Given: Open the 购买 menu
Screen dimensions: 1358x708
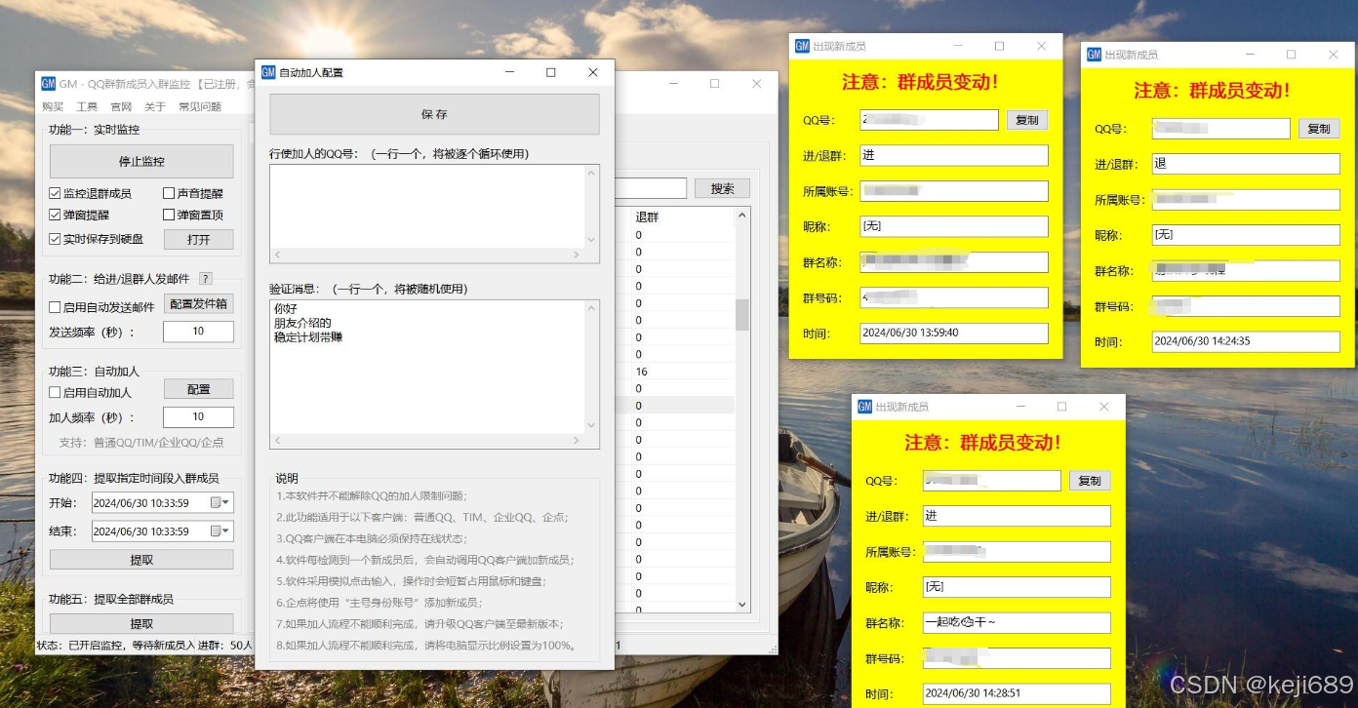Looking at the screenshot, I should click(53, 107).
